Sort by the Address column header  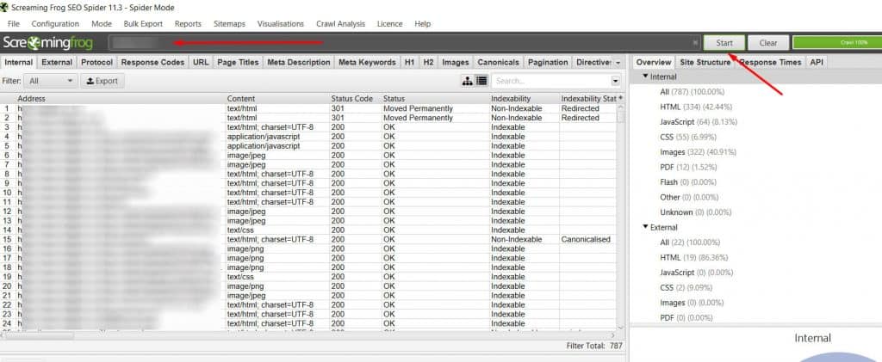119,99
